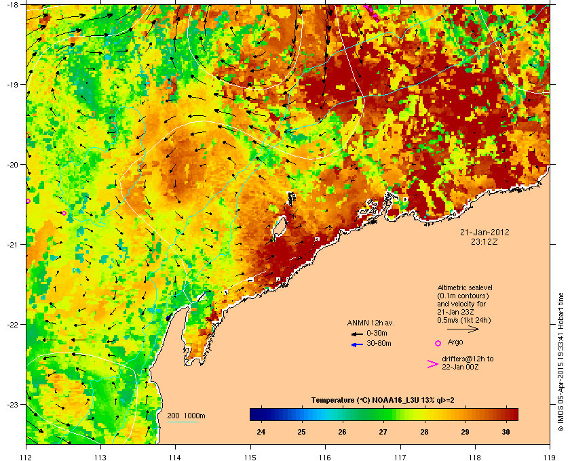
Task: Click the Argo float marker near longitude 112.5
Action: click(64, 213)
